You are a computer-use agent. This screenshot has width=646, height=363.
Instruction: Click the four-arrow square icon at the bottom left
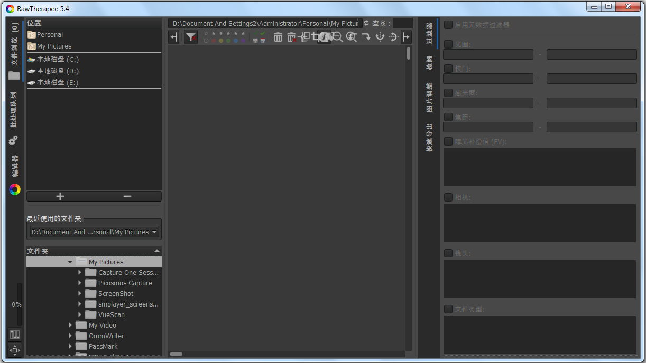15,350
